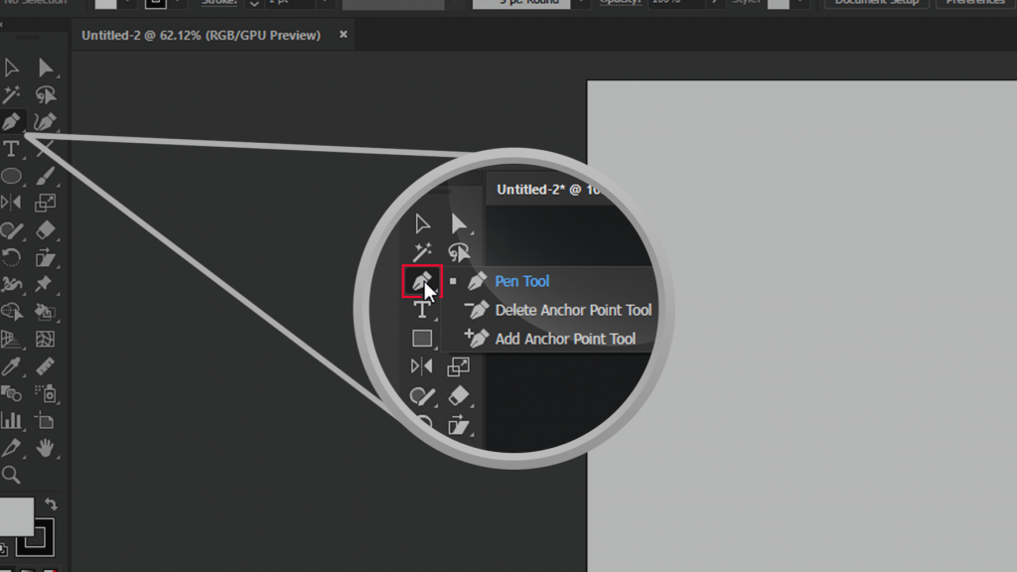This screenshot has width=1017, height=572.
Task: Select the Width tool
Action: [x=12, y=284]
